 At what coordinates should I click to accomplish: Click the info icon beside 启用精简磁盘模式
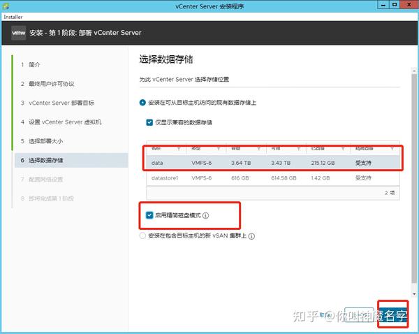(x=205, y=215)
